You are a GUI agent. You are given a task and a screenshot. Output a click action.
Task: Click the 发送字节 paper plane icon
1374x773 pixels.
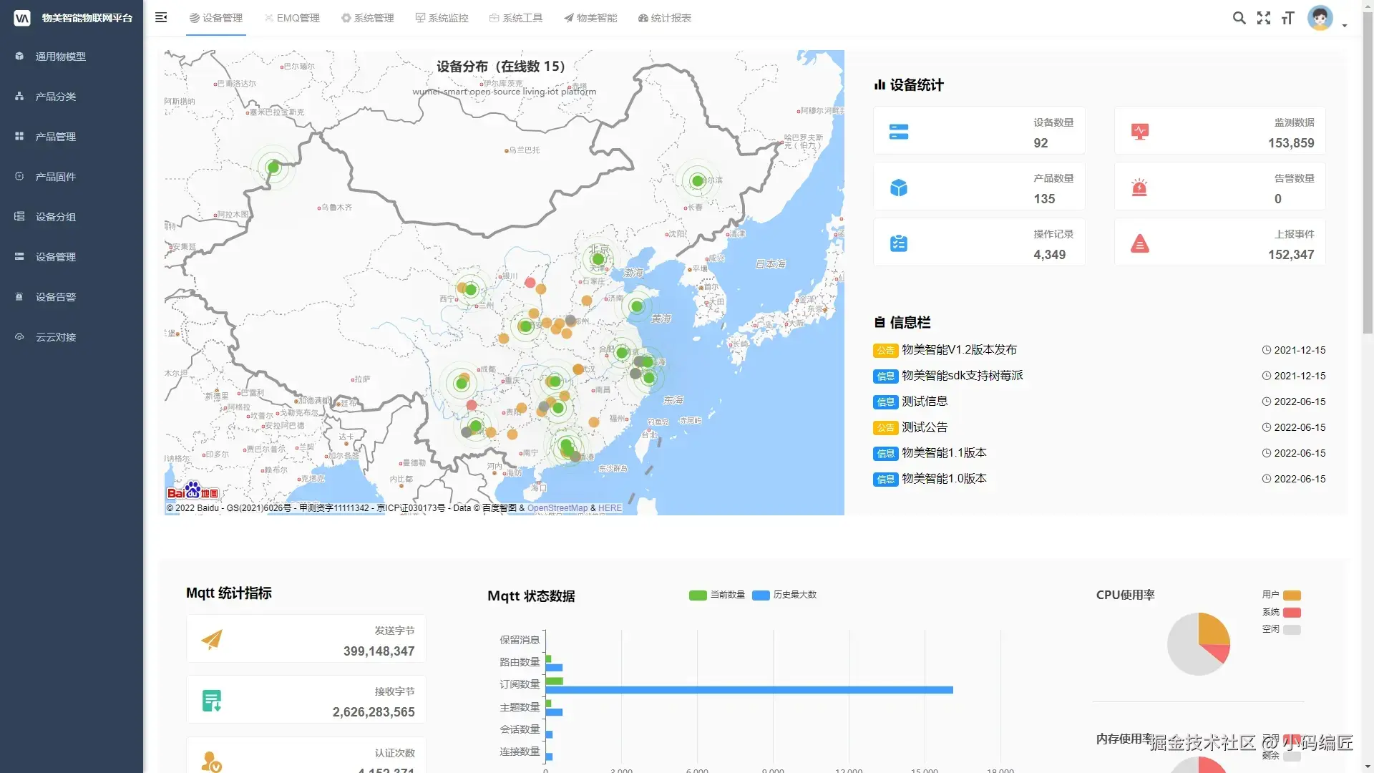click(212, 639)
